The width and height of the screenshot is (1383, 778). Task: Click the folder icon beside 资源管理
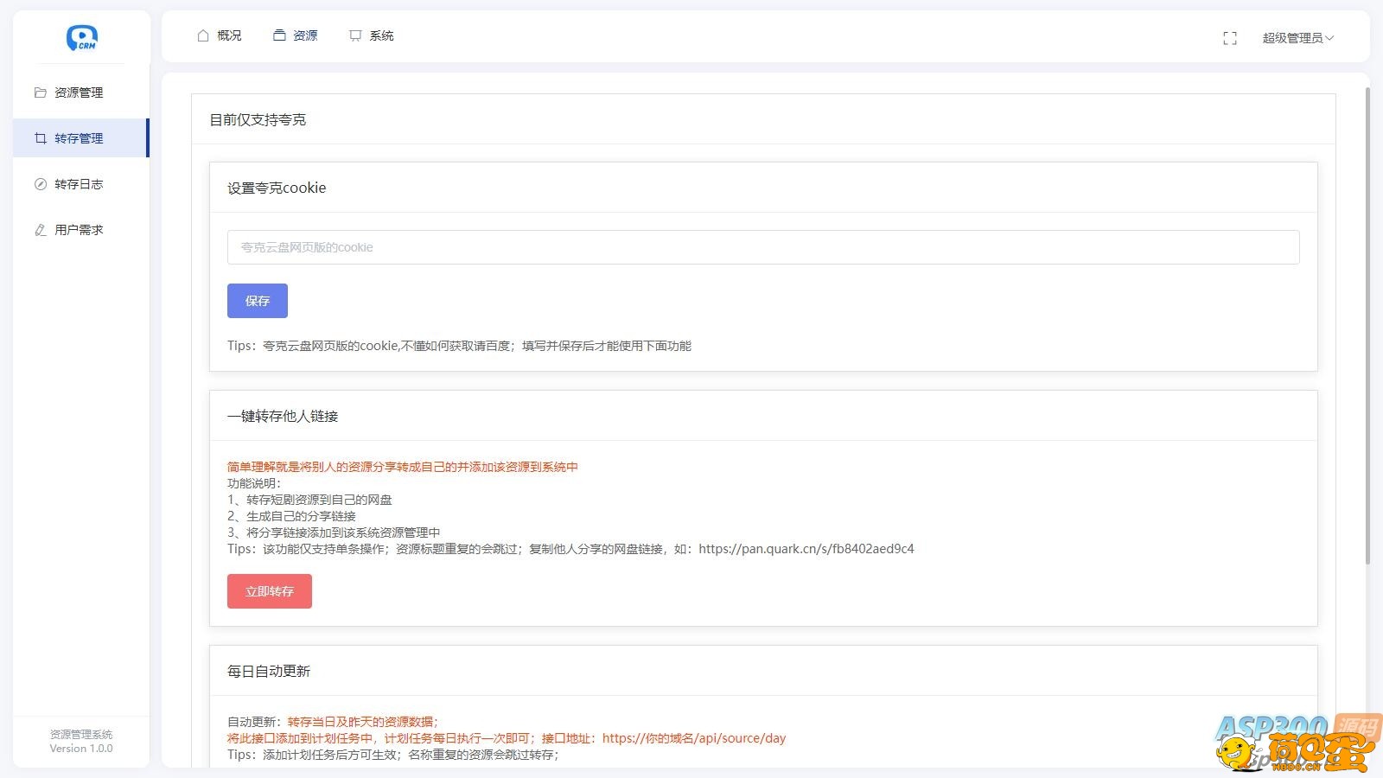(x=40, y=92)
